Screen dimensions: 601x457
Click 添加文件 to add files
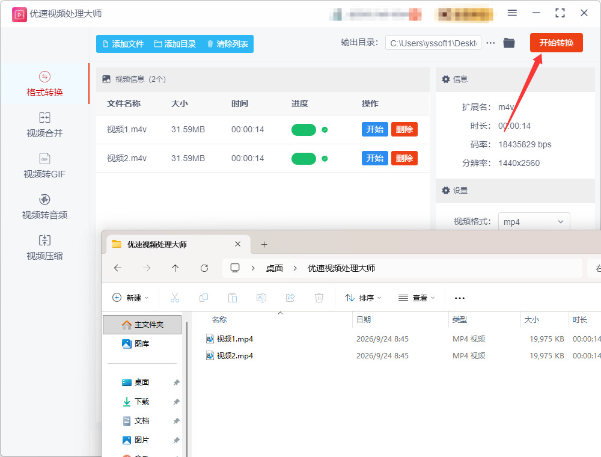tap(123, 44)
